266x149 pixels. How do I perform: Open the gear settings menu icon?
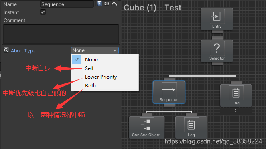point(115,4)
